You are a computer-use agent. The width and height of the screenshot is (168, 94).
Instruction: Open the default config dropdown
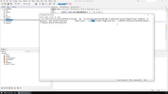pyautogui.click(x=28, y=4)
